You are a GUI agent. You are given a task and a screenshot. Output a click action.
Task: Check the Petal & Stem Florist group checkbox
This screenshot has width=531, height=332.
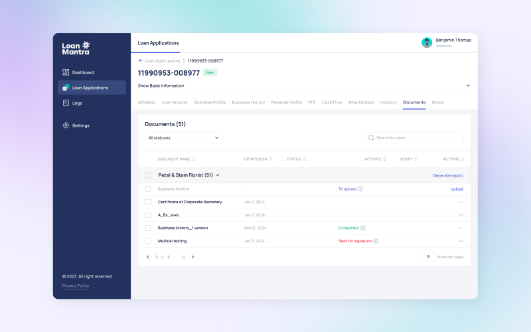pyautogui.click(x=148, y=175)
